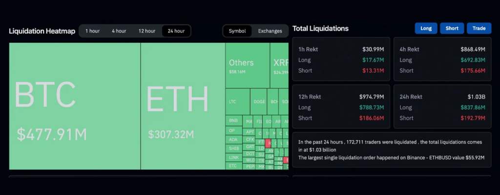
Task: Select the 24 hour heatmap timeframe
Action: pos(176,31)
